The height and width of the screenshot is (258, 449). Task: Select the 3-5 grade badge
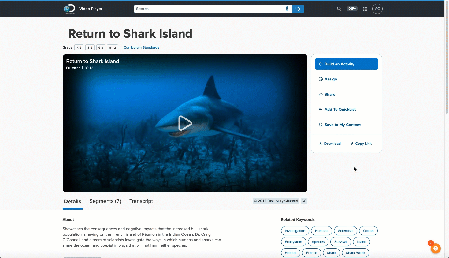[90, 47]
